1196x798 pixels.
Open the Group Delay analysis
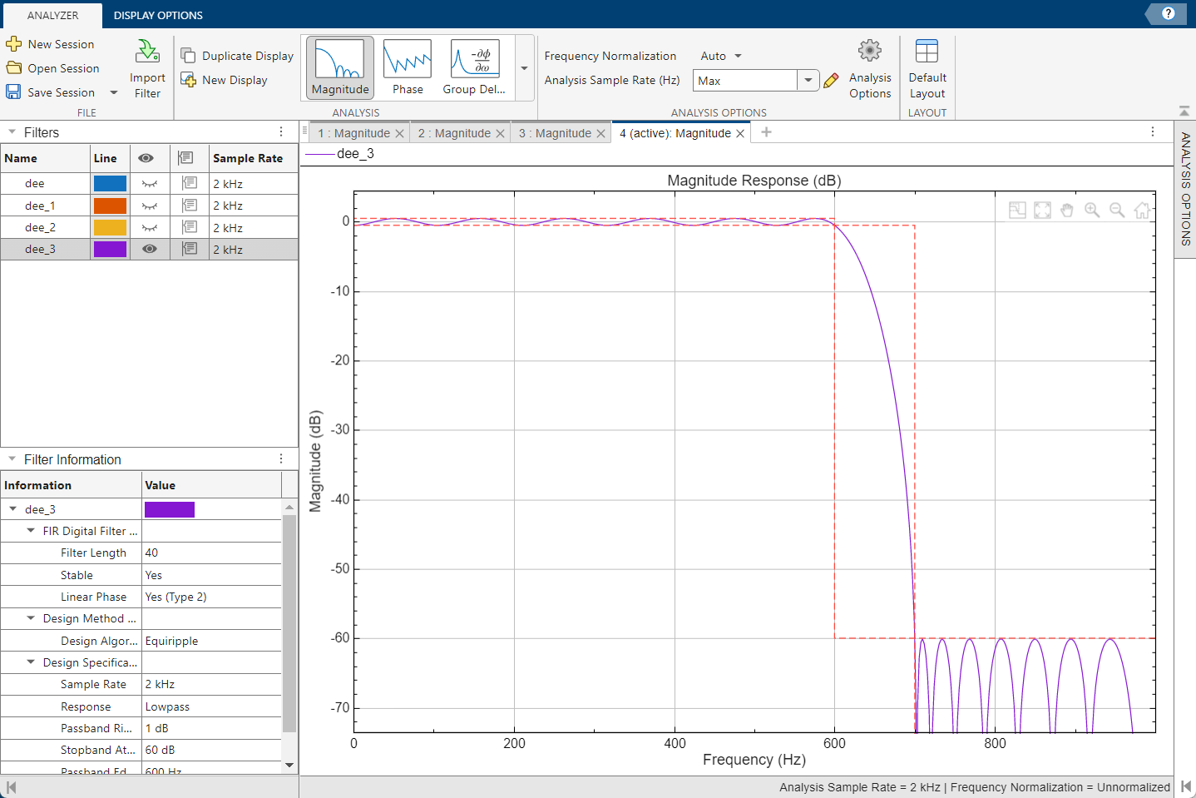point(474,66)
